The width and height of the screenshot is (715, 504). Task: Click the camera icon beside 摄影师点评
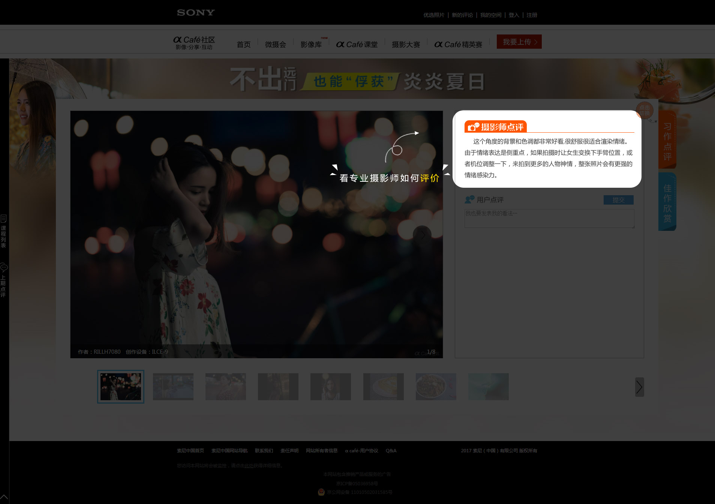(473, 127)
